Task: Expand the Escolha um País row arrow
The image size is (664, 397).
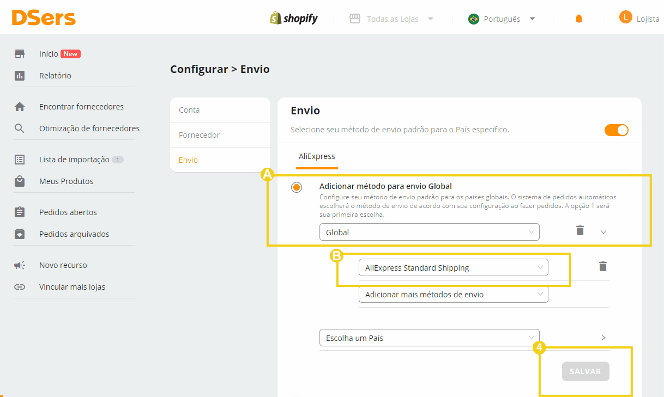Action: 603,338
